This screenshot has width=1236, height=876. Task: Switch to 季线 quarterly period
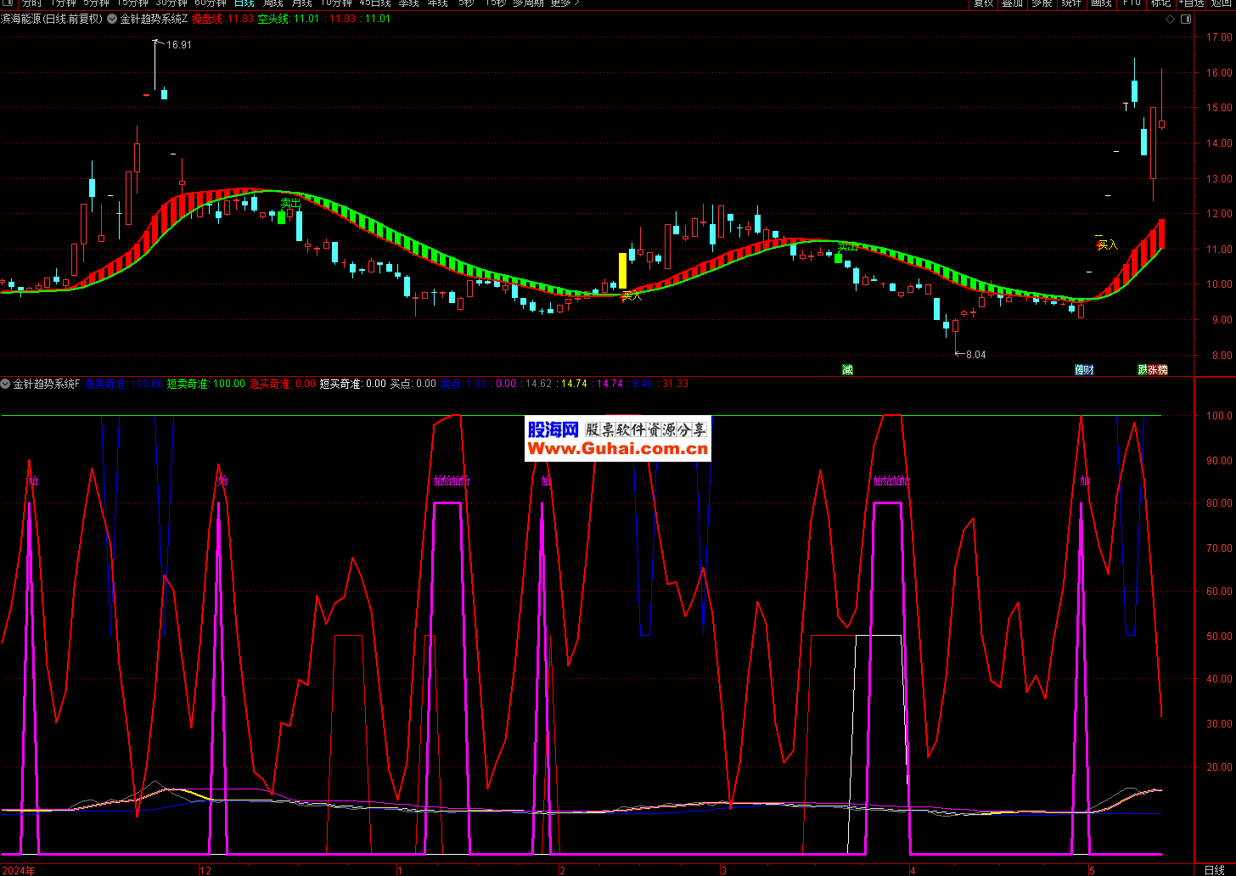(409, 3)
